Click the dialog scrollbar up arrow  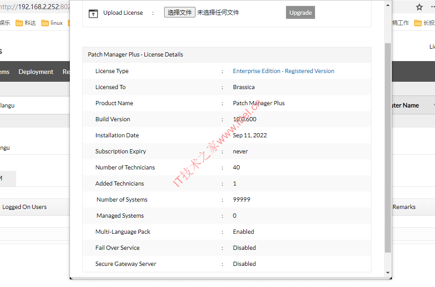(388, 5)
